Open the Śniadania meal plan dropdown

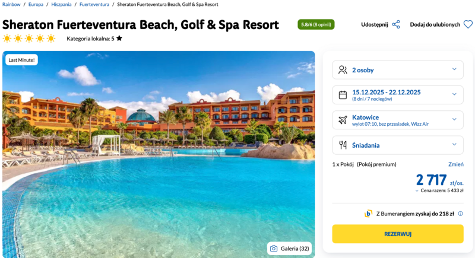pos(454,145)
